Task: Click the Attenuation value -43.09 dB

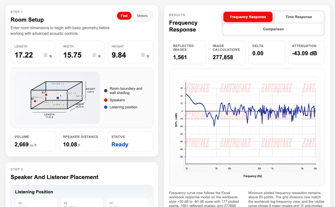Action: tap(305, 53)
